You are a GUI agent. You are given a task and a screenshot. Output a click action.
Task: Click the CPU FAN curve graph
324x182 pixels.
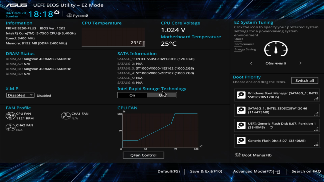160,131
